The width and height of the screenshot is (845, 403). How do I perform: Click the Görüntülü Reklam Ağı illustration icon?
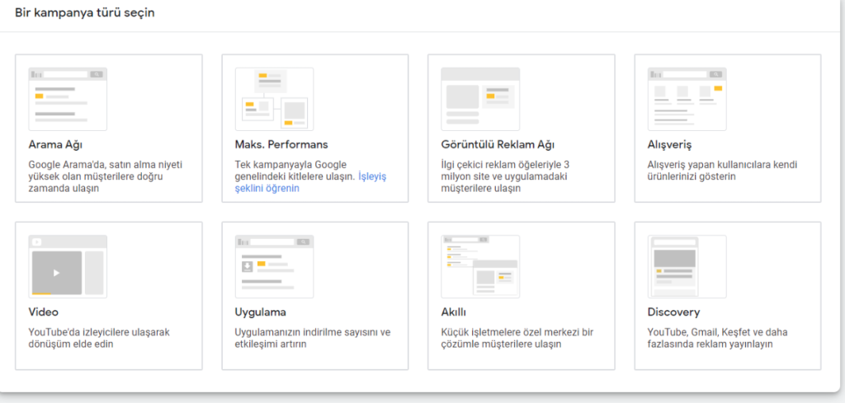480,99
